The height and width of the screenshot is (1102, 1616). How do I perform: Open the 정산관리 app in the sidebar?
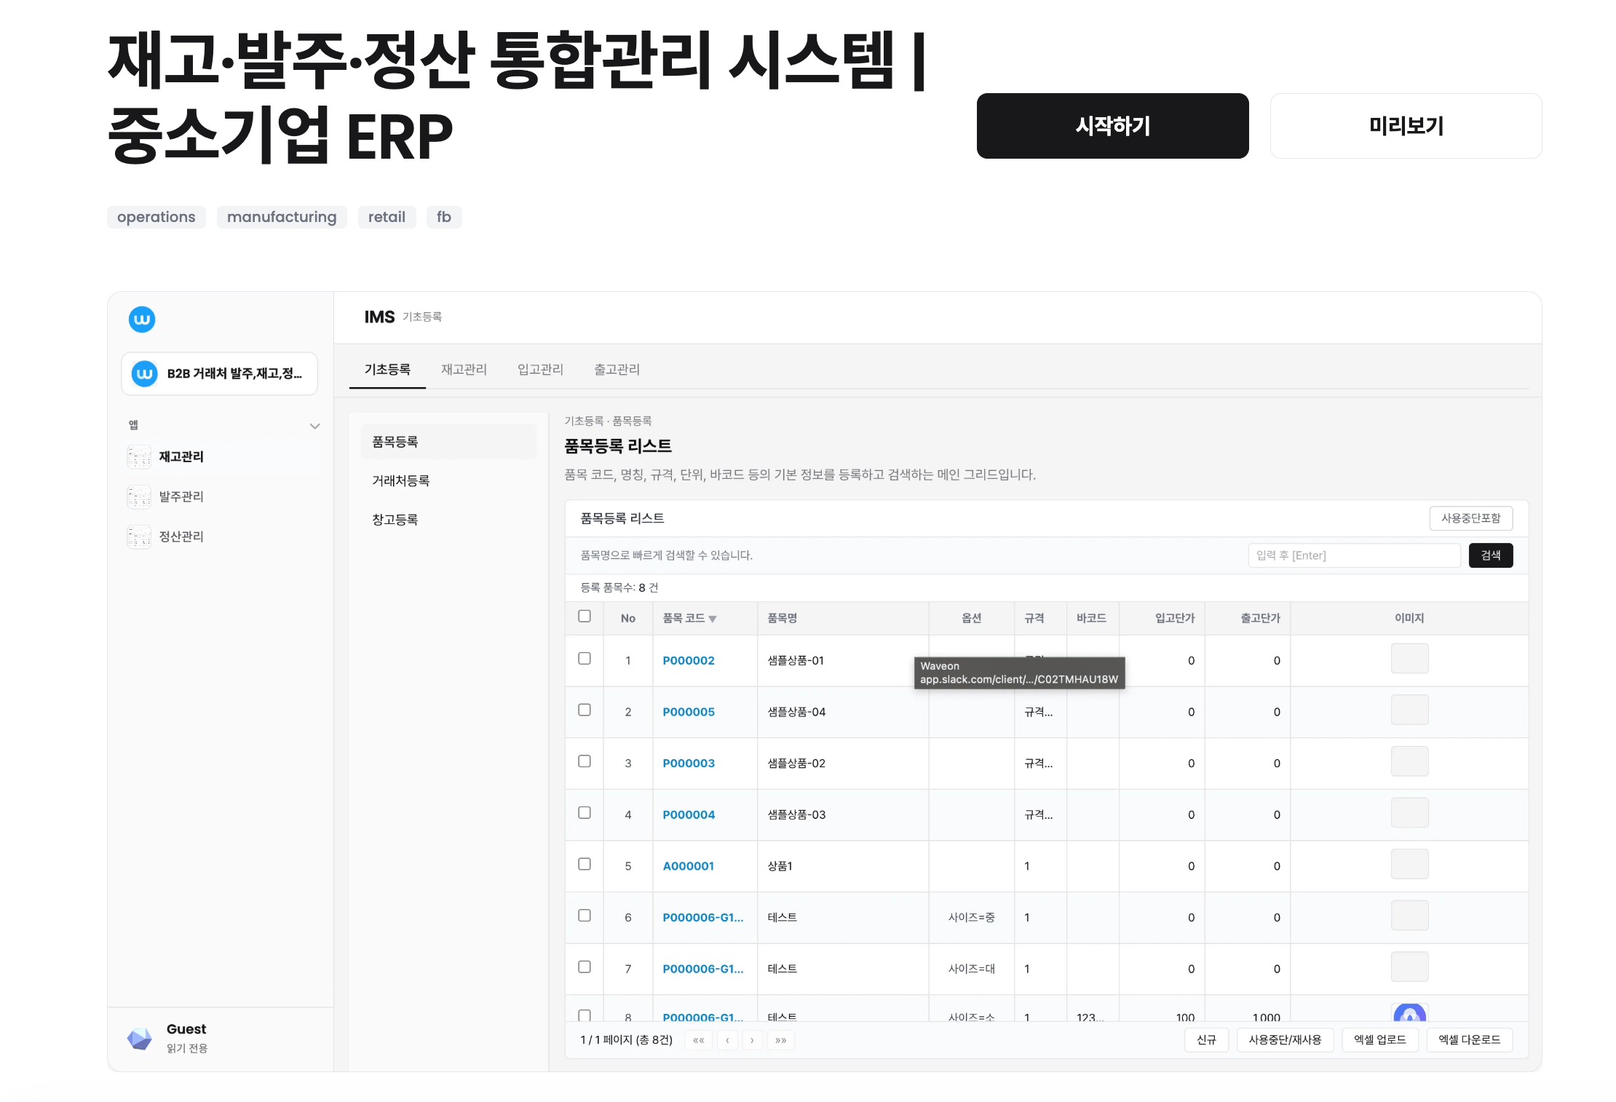click(x=181, y=536)
